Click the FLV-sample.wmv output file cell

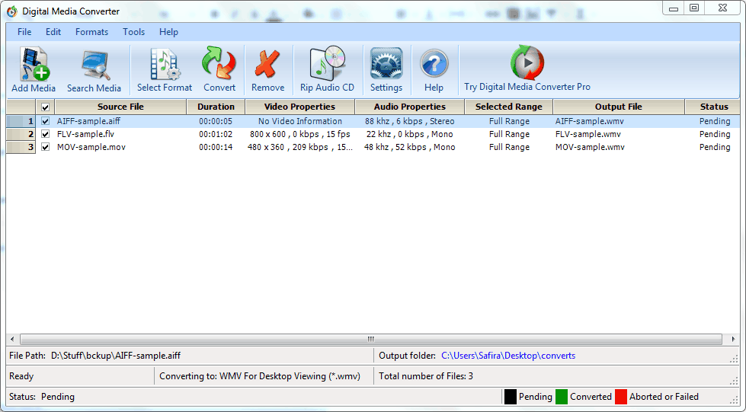point(588,134)
